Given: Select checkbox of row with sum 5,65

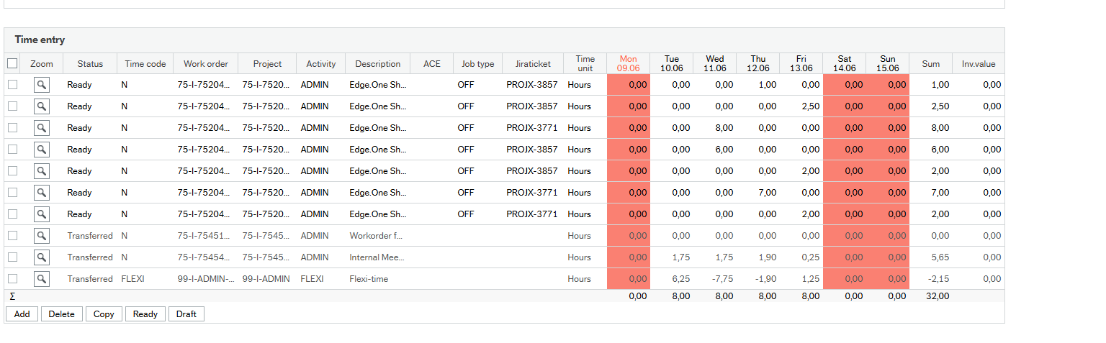Looking at the screenshot, I should coord(12,257).
